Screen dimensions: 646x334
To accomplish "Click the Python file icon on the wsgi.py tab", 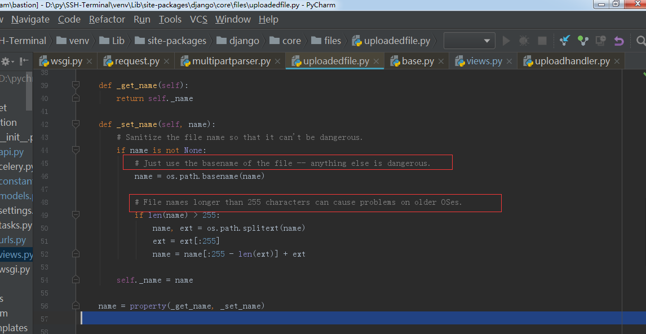I will click(x=43, y=61).
